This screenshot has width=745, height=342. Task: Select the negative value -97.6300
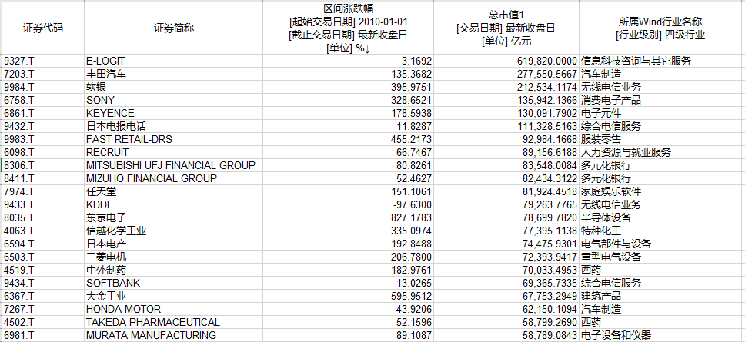[x=349, y=205]
